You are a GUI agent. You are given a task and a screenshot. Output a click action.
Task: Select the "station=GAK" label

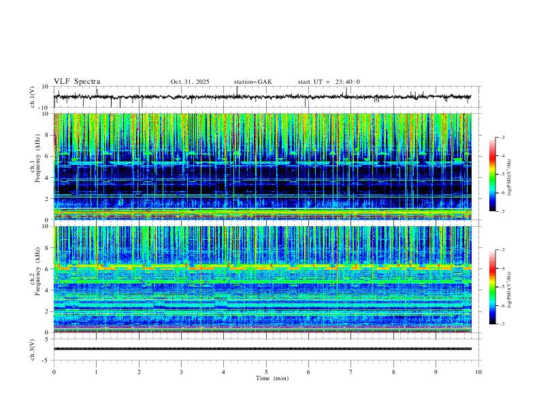252,82
